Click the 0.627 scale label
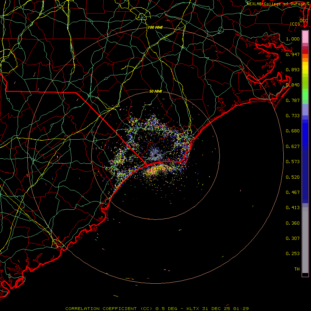311x311 pixels. 293,147
